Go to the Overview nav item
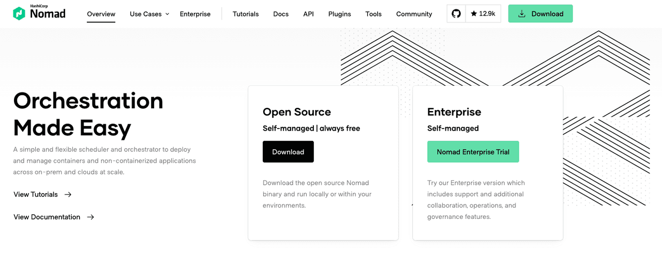The height and width of the screenshot is (269, 662). [x=101, y=14]
